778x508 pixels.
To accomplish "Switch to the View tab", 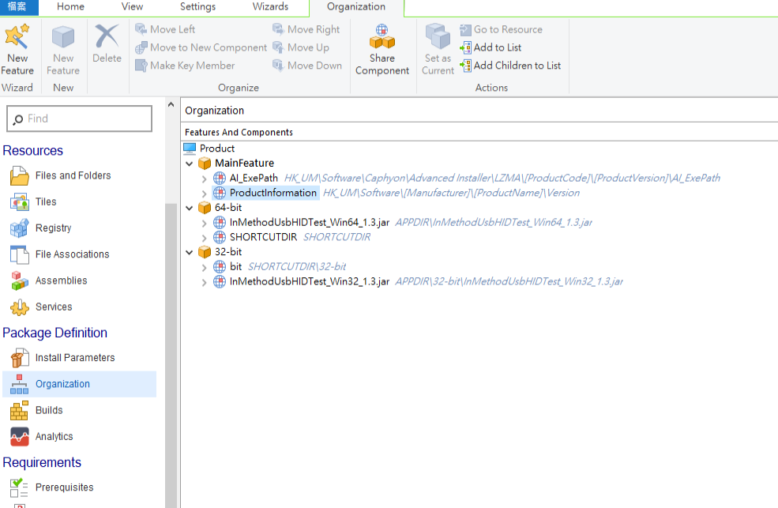I will tap(132, 6).
